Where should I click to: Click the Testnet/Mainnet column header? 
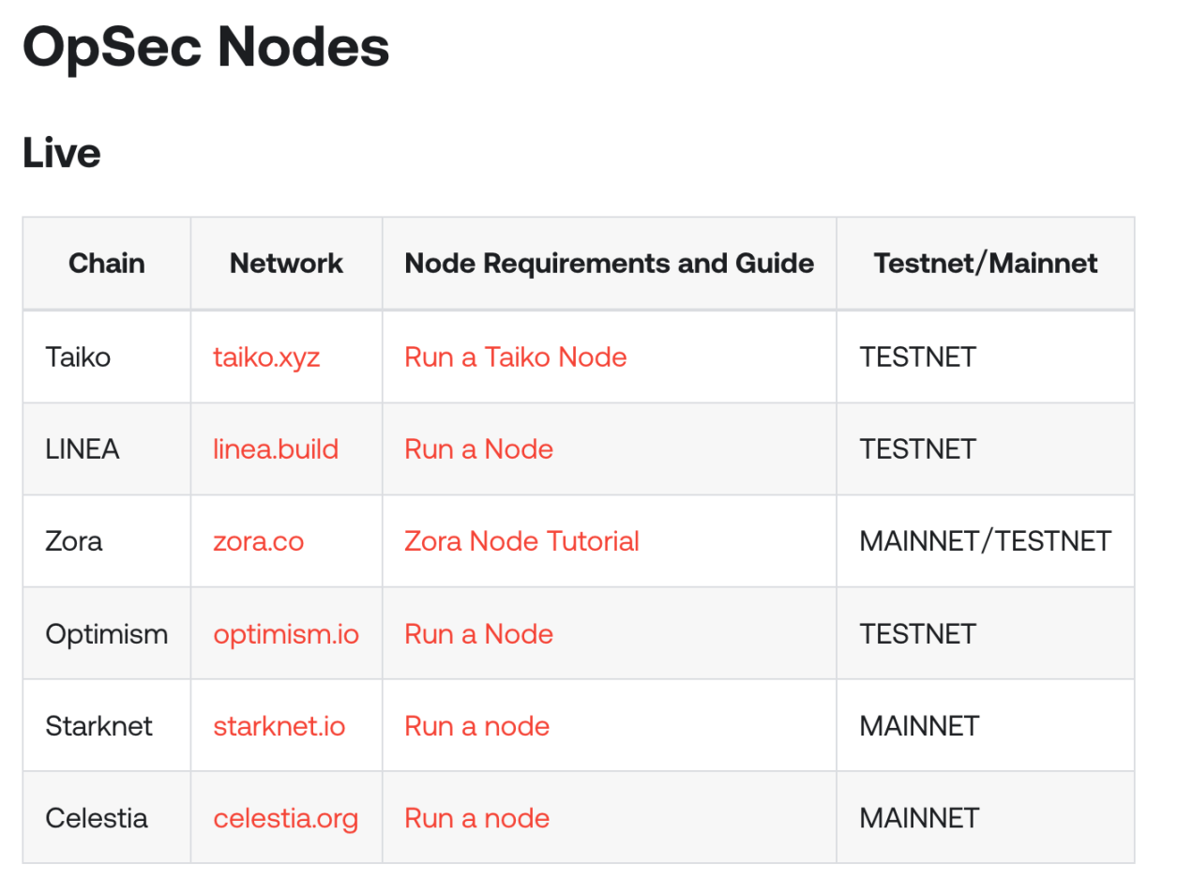985,264
